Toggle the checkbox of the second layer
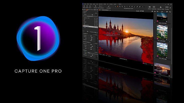 click(83, 19)
